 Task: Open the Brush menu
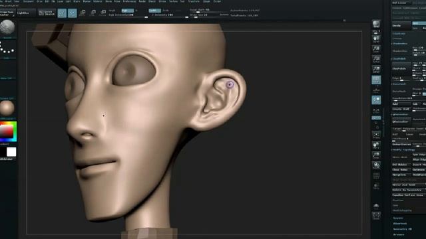[x=9, y=1]
